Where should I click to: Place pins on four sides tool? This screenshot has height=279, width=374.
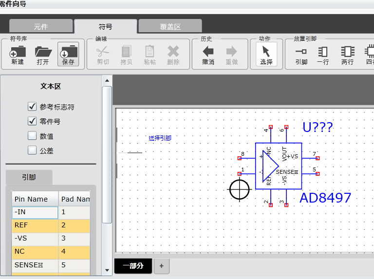click(x=370, y=56)
